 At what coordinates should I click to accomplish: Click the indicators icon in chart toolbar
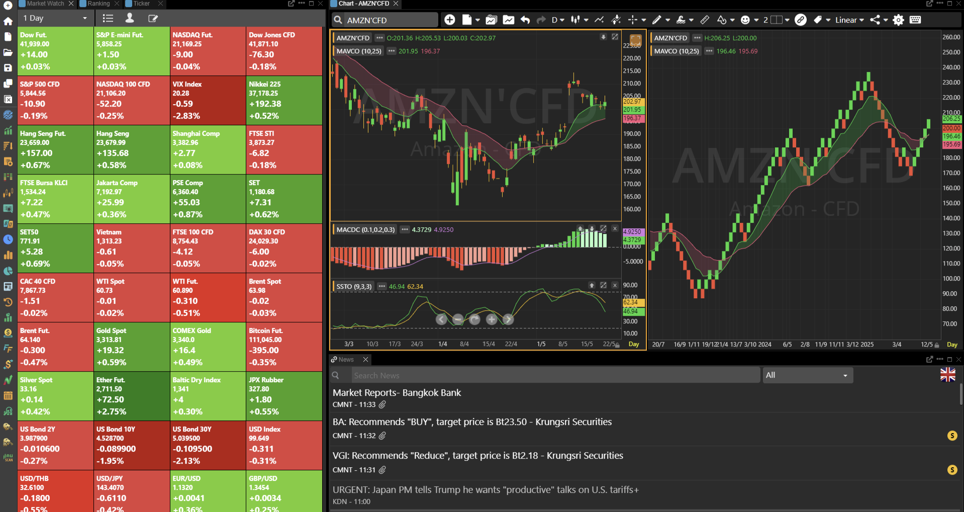click(616, 20)
